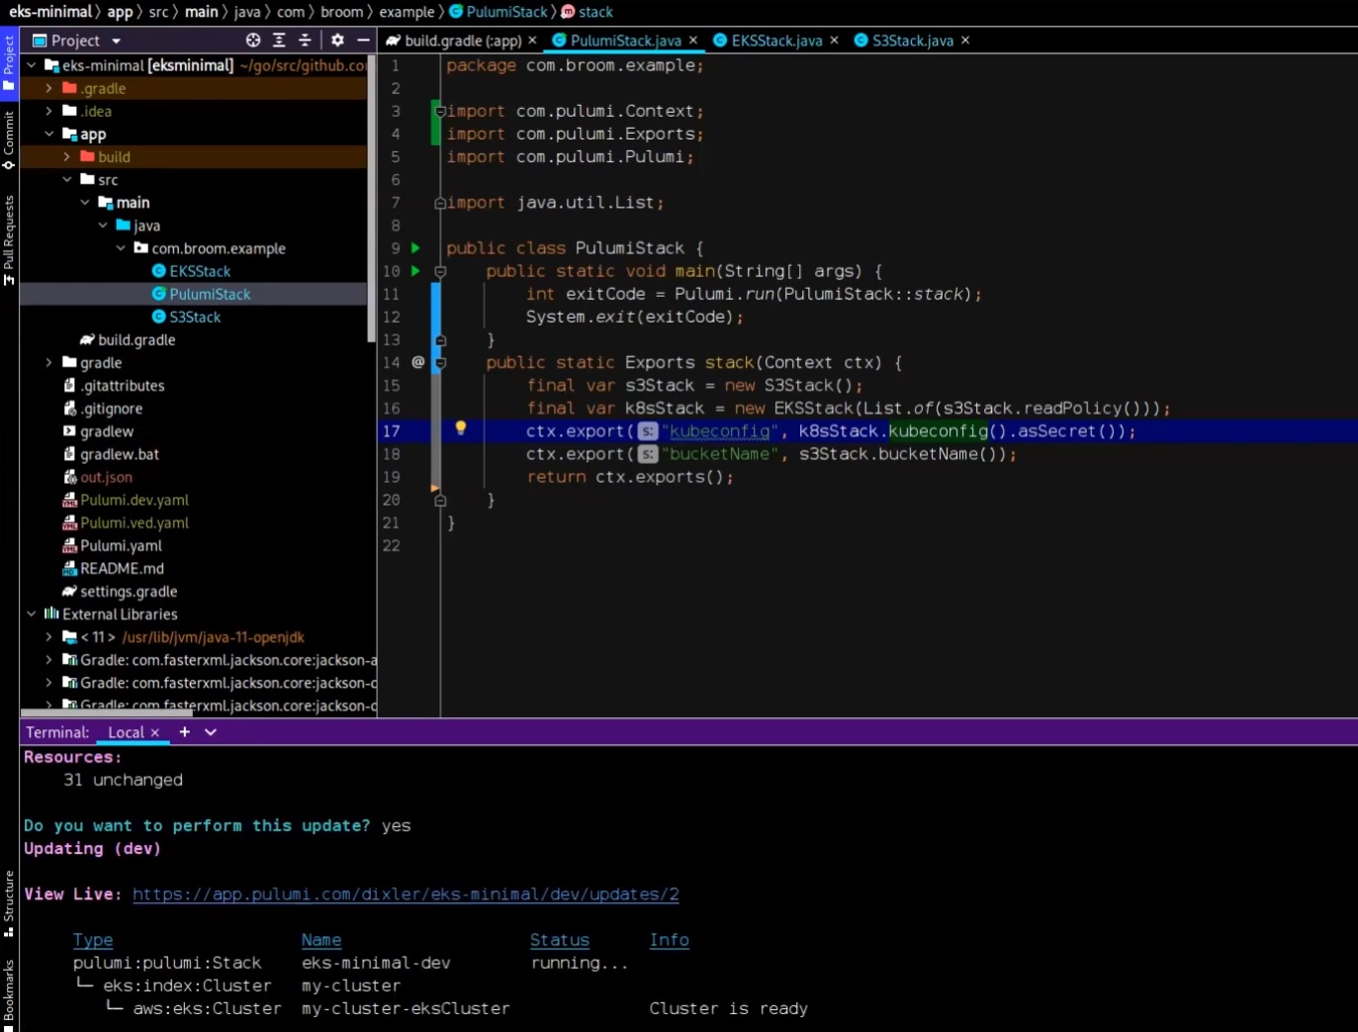Open the terminal tabs dropdown chevron
Screen dimensions: 1358x1032
tap(210, 732)
